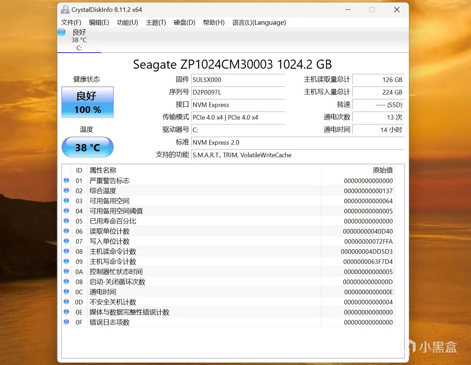
Task: Click the host reads total value 126 GB
Action: pos(379,79)
